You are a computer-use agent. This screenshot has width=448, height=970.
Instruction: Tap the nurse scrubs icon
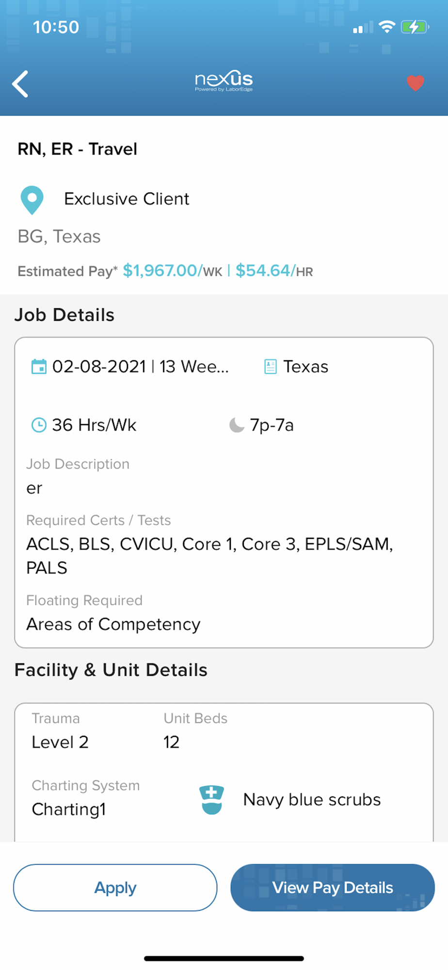point(211,800)
